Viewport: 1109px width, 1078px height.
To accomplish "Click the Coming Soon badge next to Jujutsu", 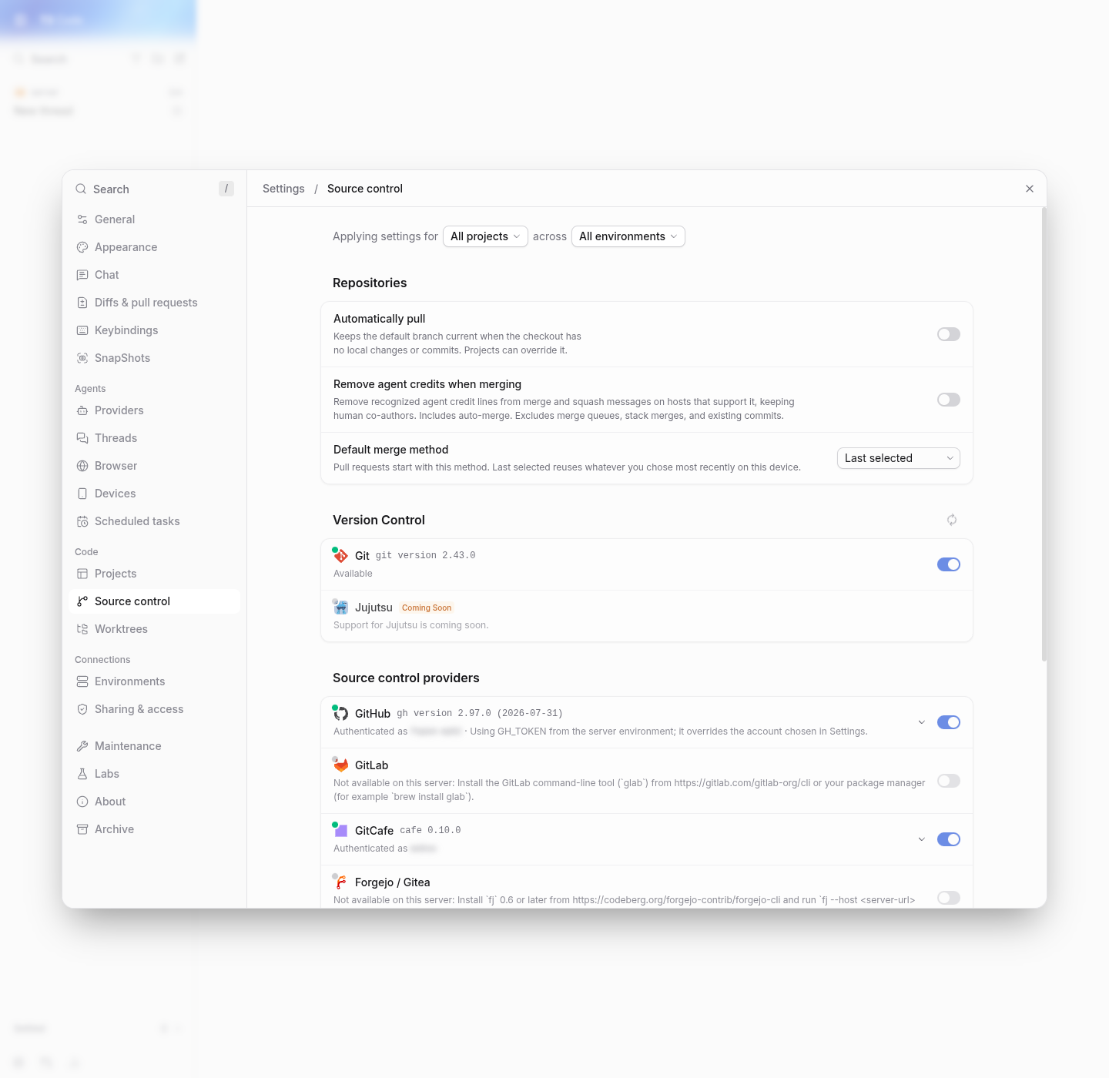I will coord(427,608).
